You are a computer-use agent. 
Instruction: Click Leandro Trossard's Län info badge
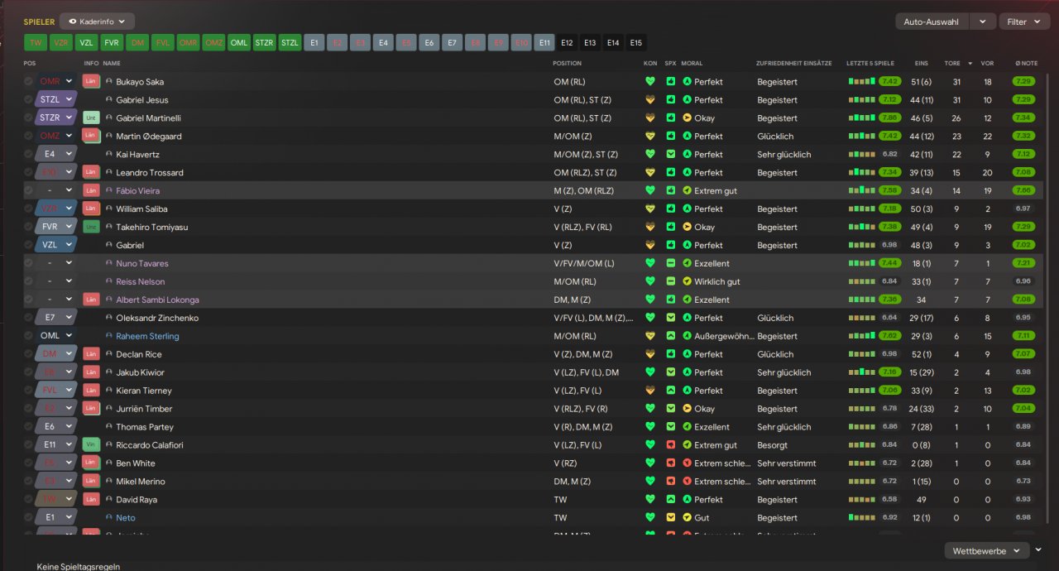(x=91, y=172)
